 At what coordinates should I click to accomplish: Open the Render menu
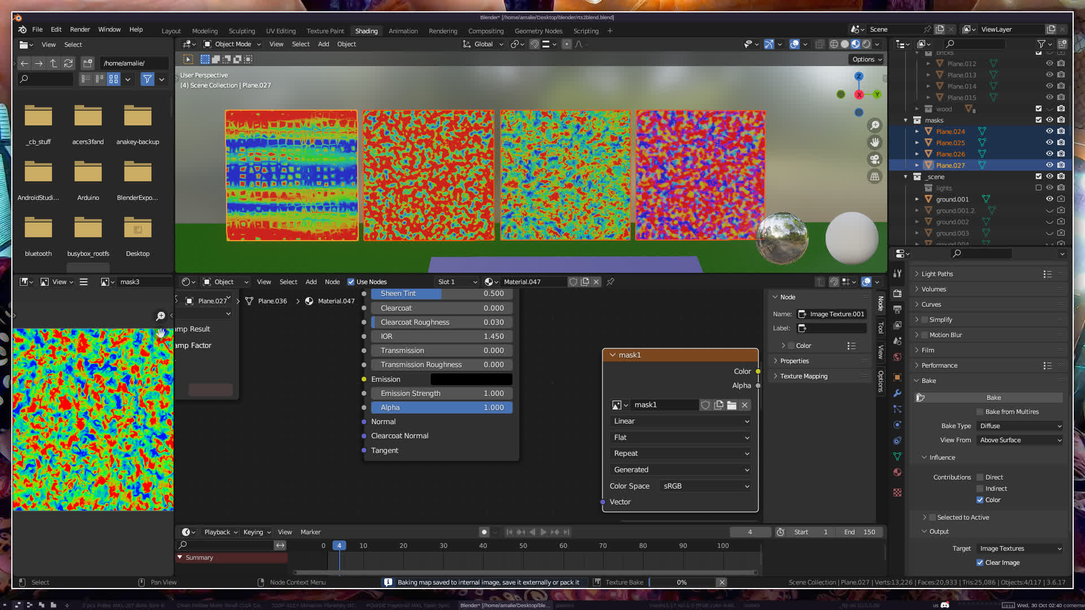80,29
